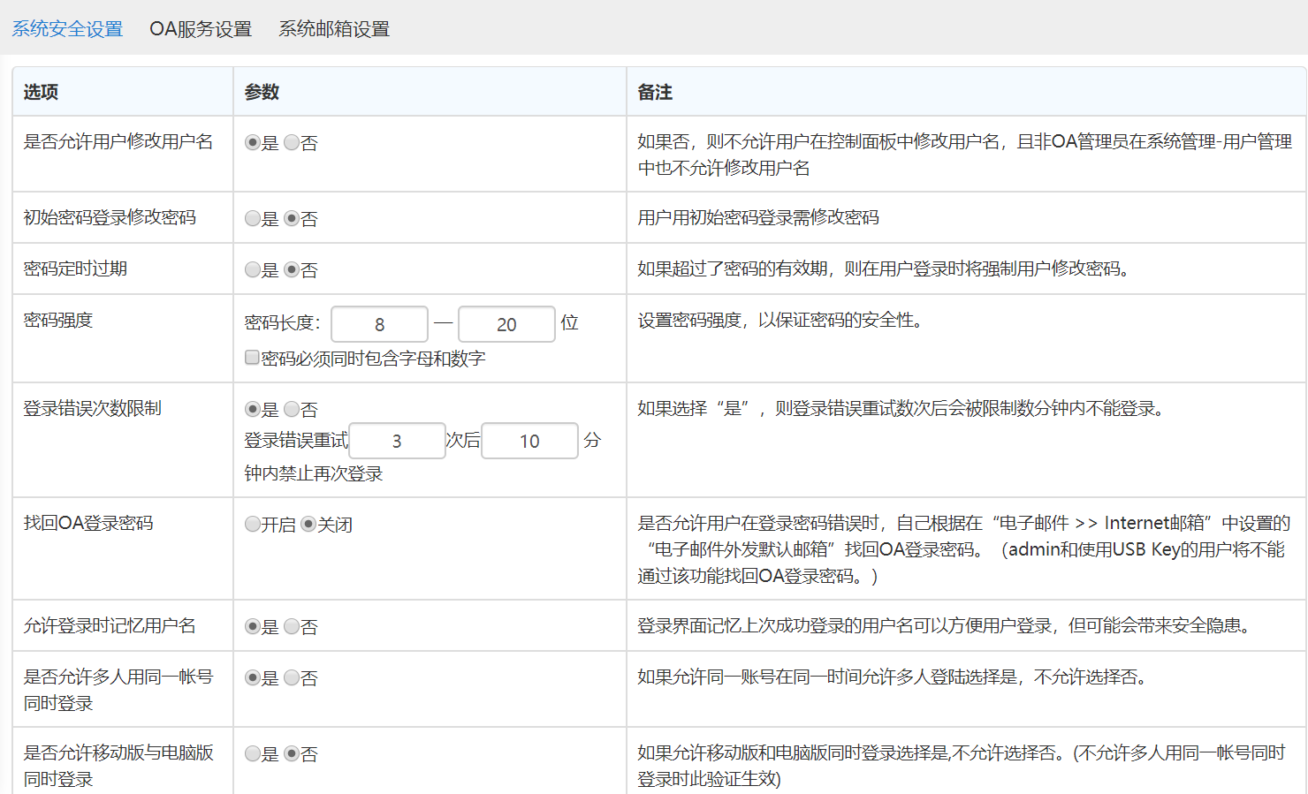
Task: Select 是 for 允许登录时记忆用户名
Action: 253,627
